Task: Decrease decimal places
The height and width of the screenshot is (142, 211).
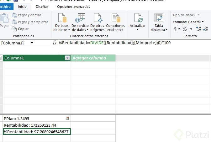Action: [x=205, y=29]
